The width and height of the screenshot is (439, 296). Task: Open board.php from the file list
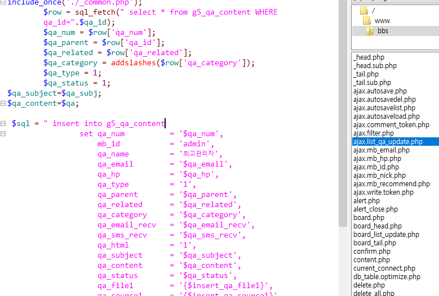(x=369, y=218)
